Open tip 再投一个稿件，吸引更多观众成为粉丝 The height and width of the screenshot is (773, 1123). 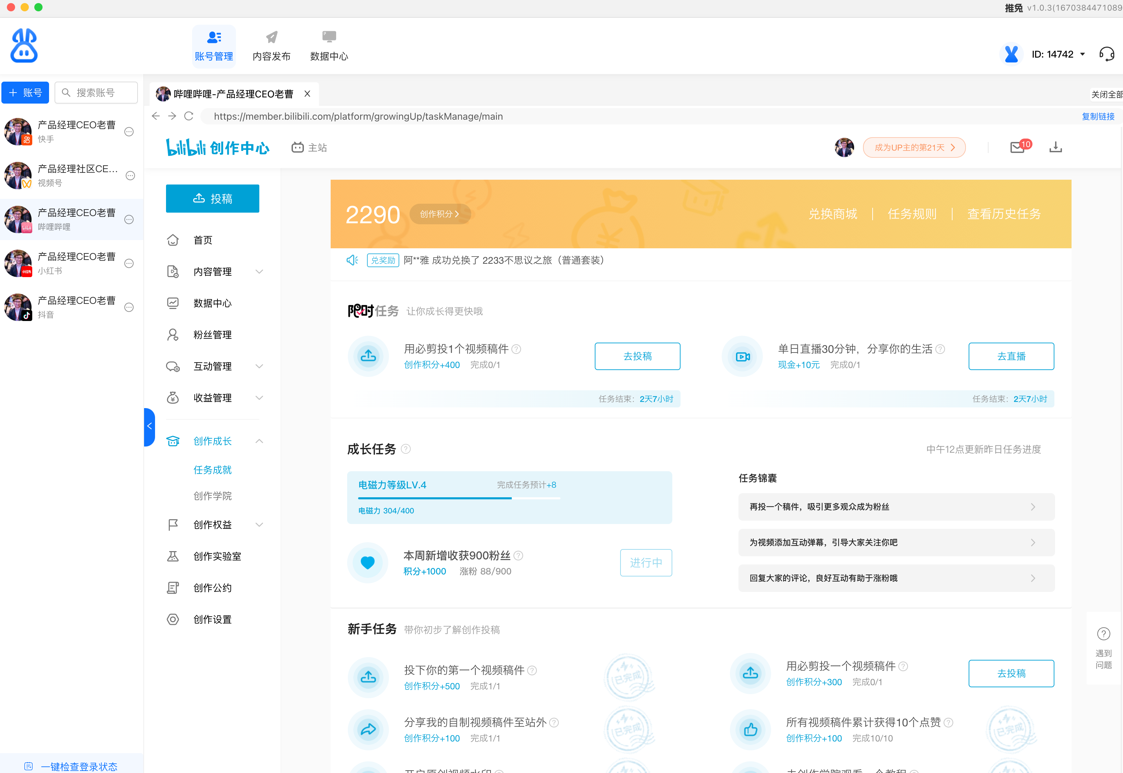coord(896,507)
